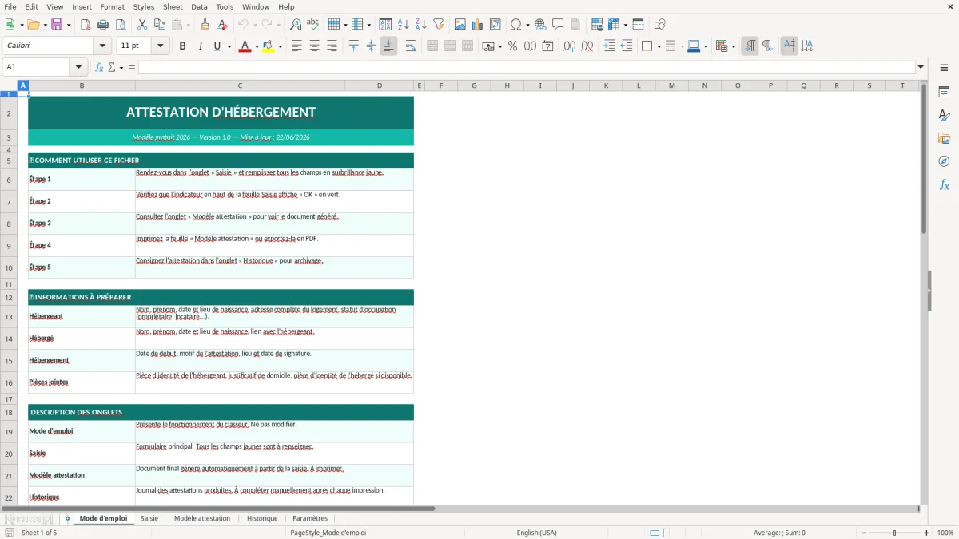Click the Print icon
Screen dimensions: 959x539
103,25
